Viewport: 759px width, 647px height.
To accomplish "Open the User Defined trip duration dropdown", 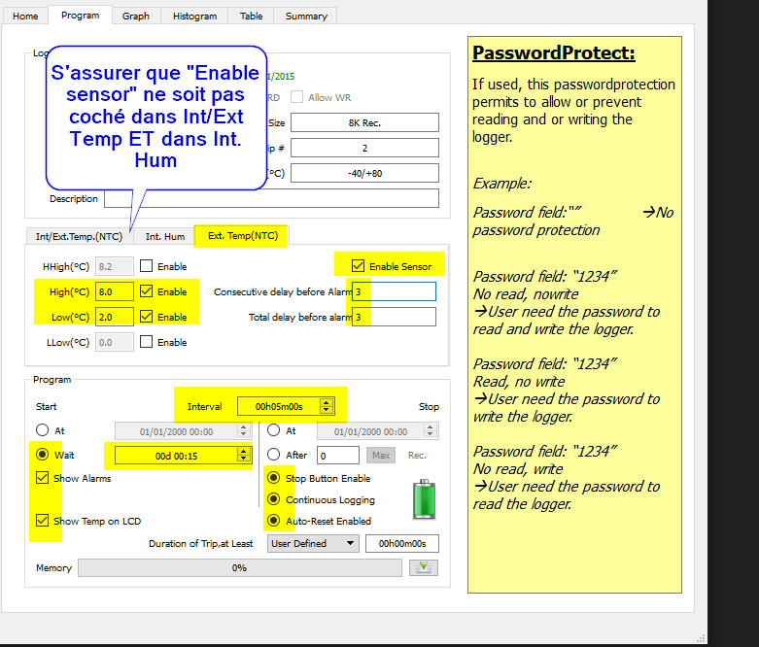I will [x=313, y=543].
